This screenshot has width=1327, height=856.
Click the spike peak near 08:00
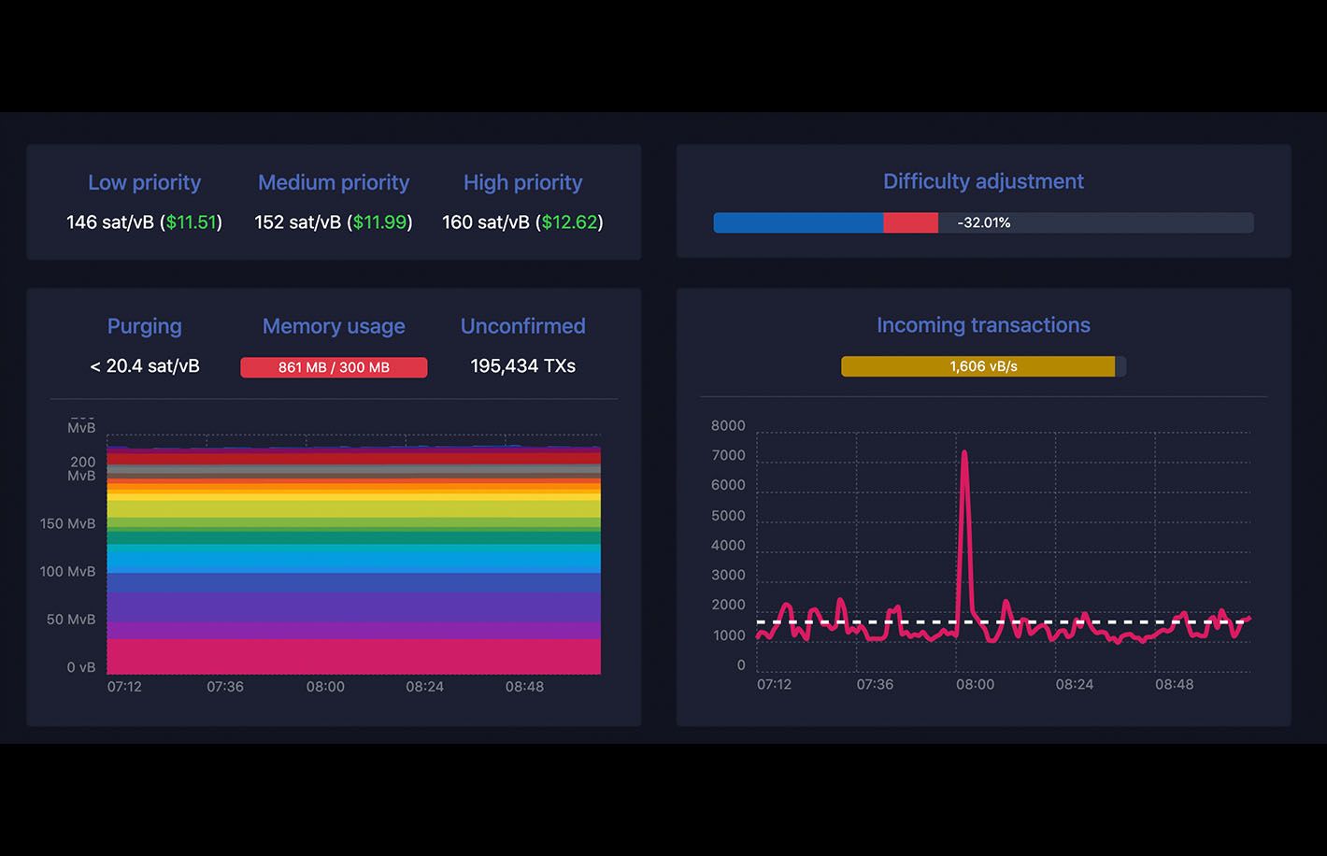click(963, 454)
